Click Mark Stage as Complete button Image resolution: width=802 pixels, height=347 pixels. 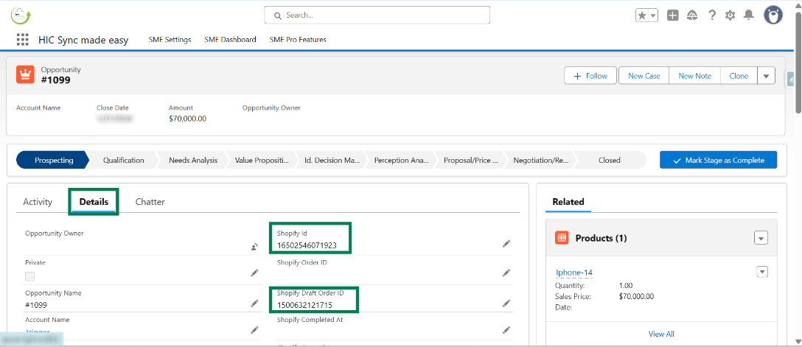click(718, 160)
